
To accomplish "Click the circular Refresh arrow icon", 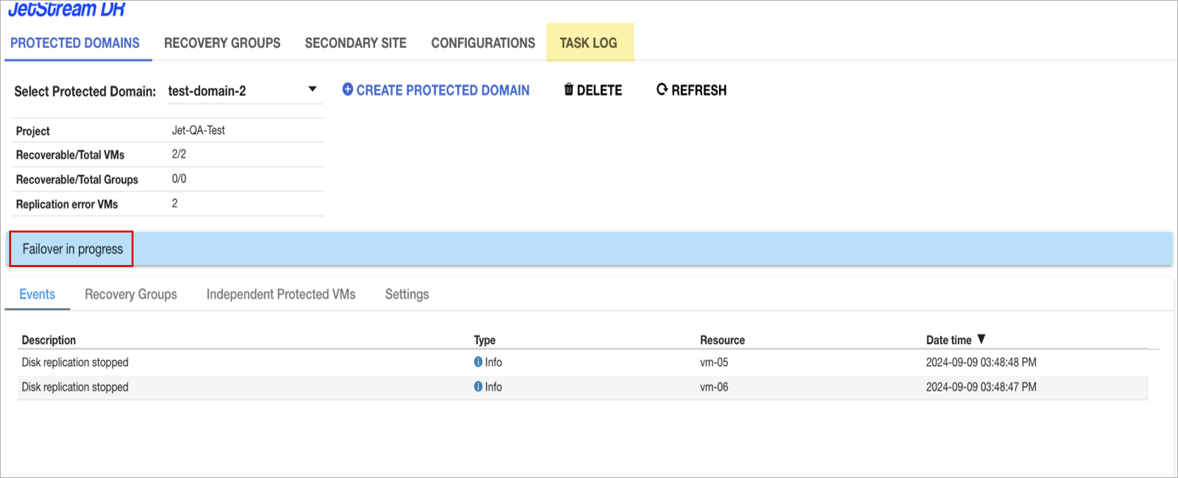I will click(662, 90).
